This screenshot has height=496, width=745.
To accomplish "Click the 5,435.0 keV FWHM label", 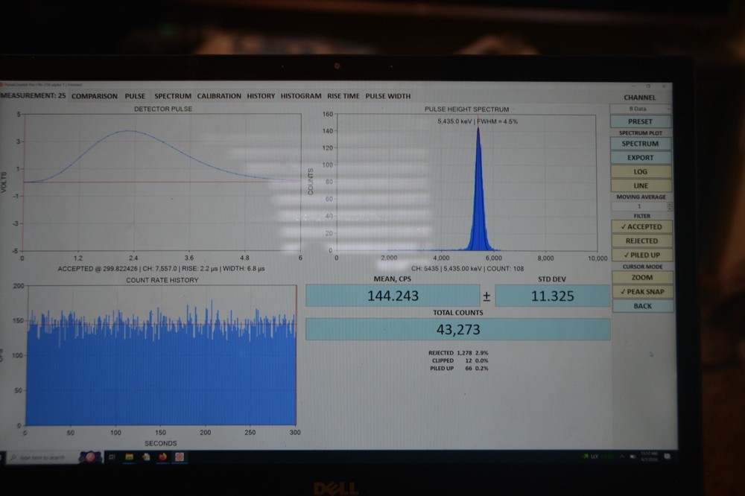I will click(x=478, y=121).
